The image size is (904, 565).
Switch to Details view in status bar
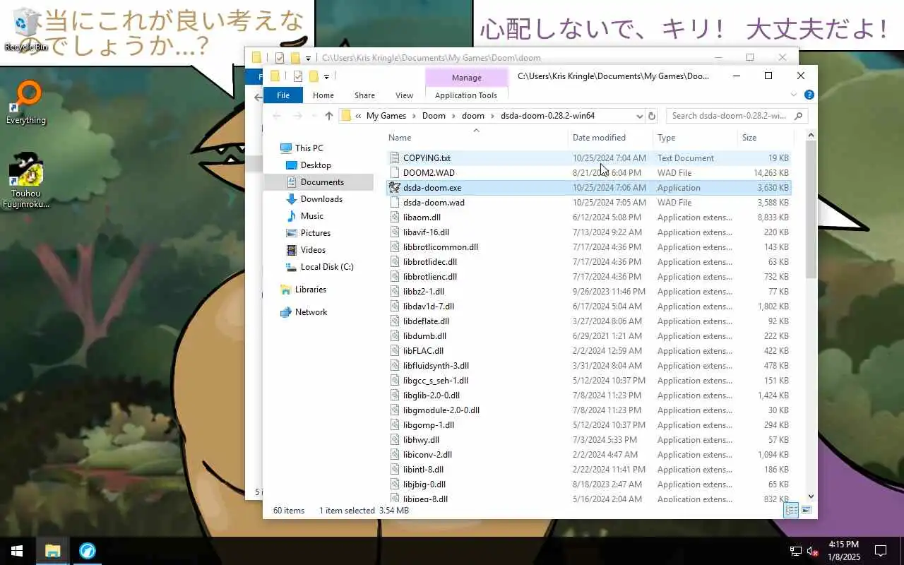tap(791, 510)
